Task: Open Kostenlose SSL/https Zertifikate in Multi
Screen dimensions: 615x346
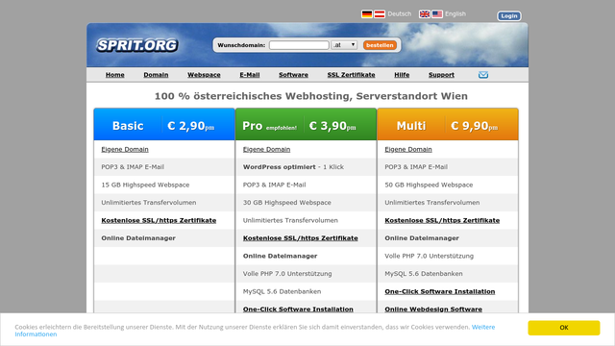Action: 442,220
